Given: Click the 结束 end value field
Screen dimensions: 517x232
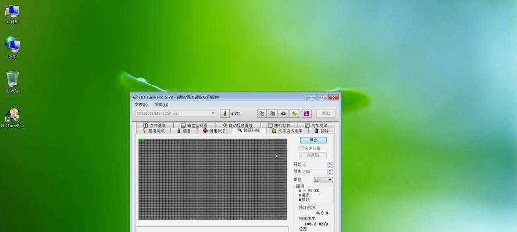Looking at the screenshot, I should tap(315, 172).
